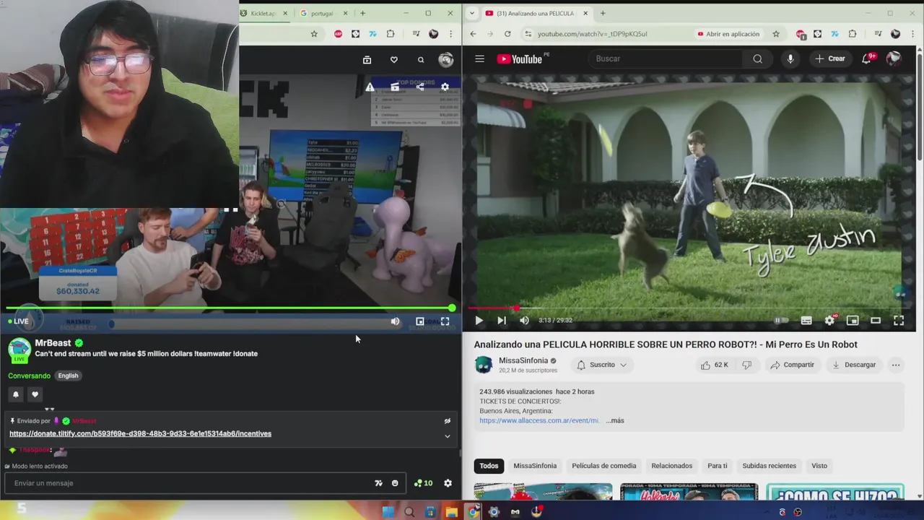Click Abrir en aplicación in address bar
924x520 pixels.
728,34
